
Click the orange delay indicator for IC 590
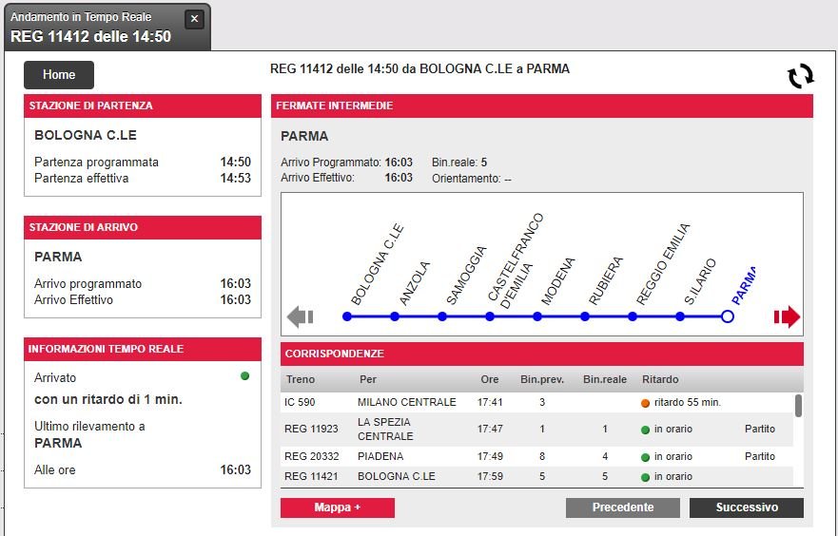646,403
